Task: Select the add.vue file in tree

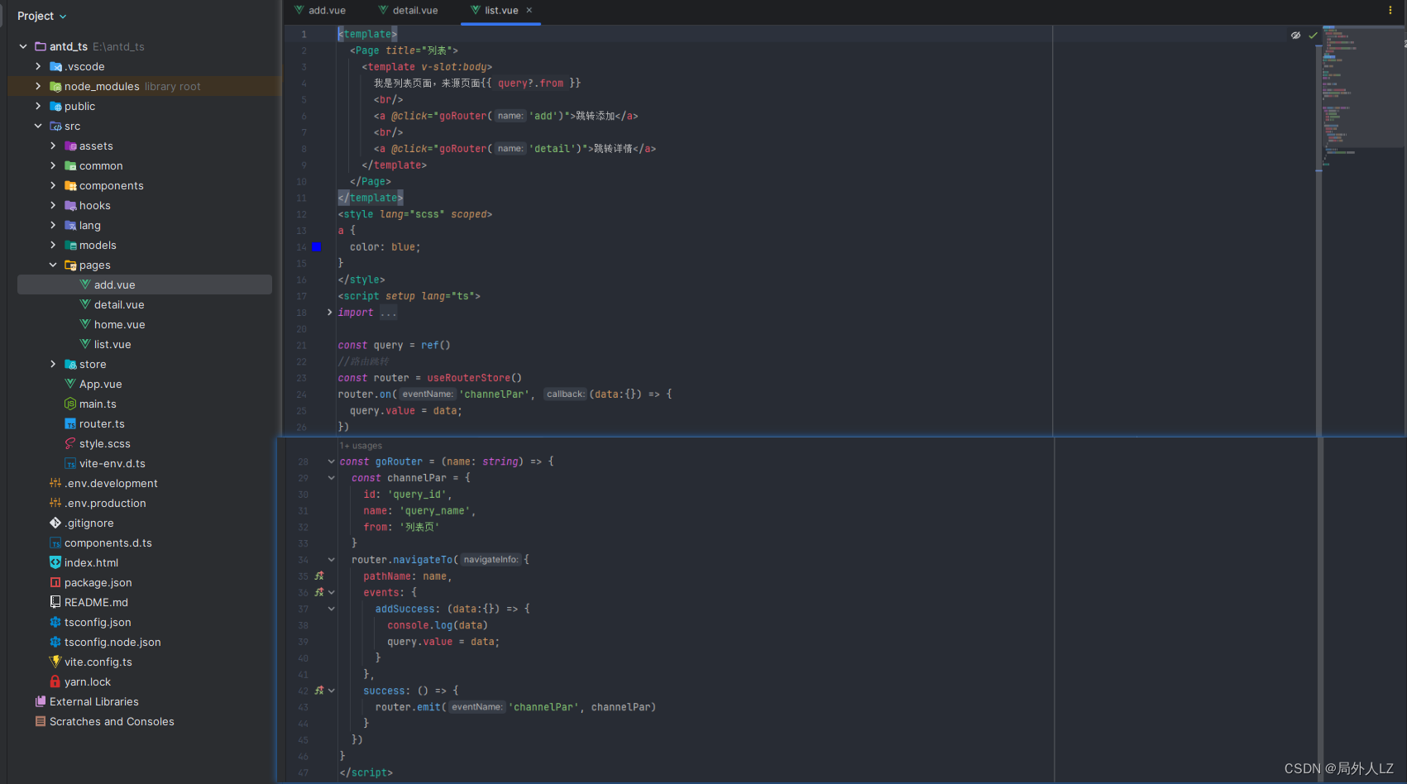Action: click(145, 284)
